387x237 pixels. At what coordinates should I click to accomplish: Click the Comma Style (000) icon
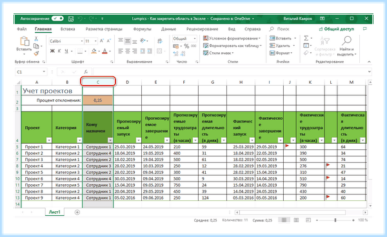(x=193, y=46)
